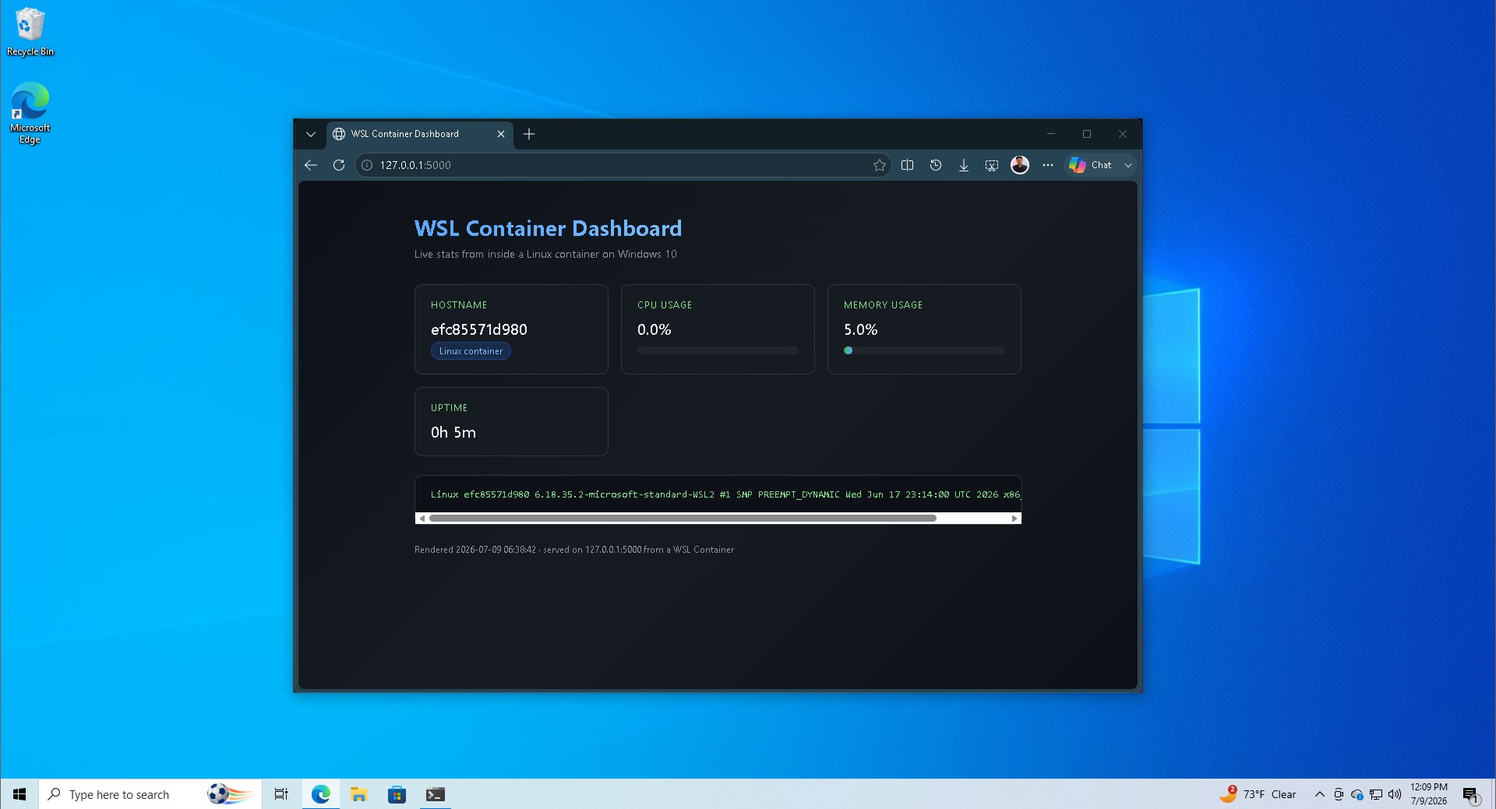
Task: Click the left arrow of horizontal scrollbar
Action: (422, 519)
